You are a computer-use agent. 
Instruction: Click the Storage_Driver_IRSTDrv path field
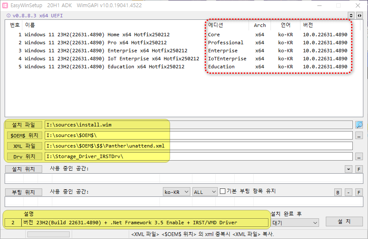click(198, 156)
